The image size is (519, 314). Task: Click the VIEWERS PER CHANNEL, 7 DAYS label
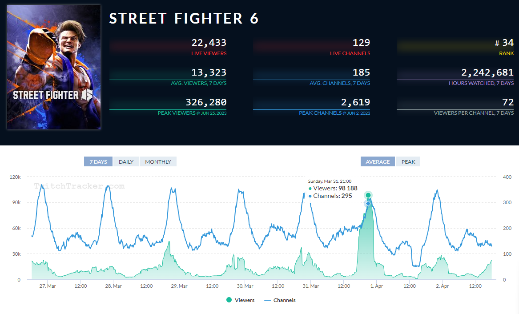(474, 113)
